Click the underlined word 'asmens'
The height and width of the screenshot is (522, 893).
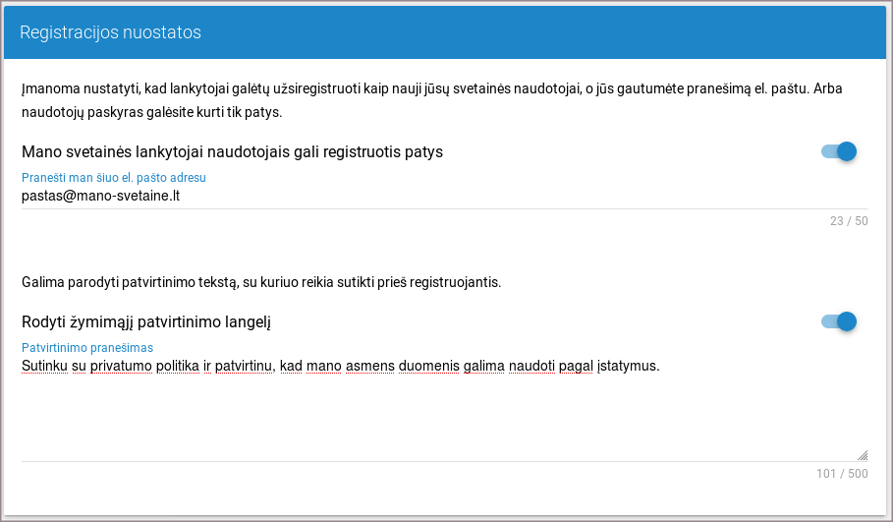click(x=369, y=366)
